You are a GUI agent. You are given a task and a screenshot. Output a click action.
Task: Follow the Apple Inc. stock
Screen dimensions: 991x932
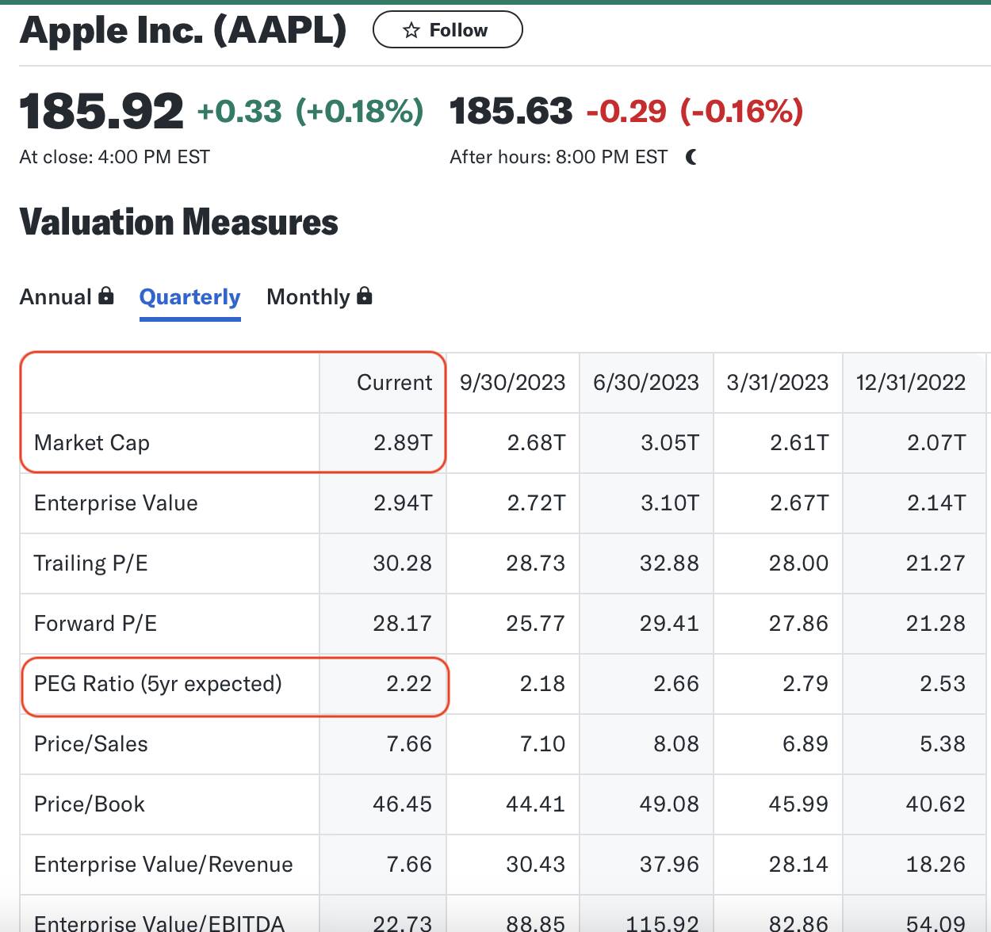tap(447, 30)
